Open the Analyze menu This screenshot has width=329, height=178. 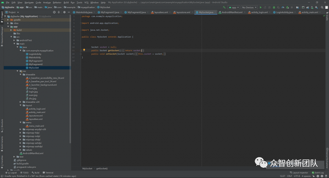point(47,3)
